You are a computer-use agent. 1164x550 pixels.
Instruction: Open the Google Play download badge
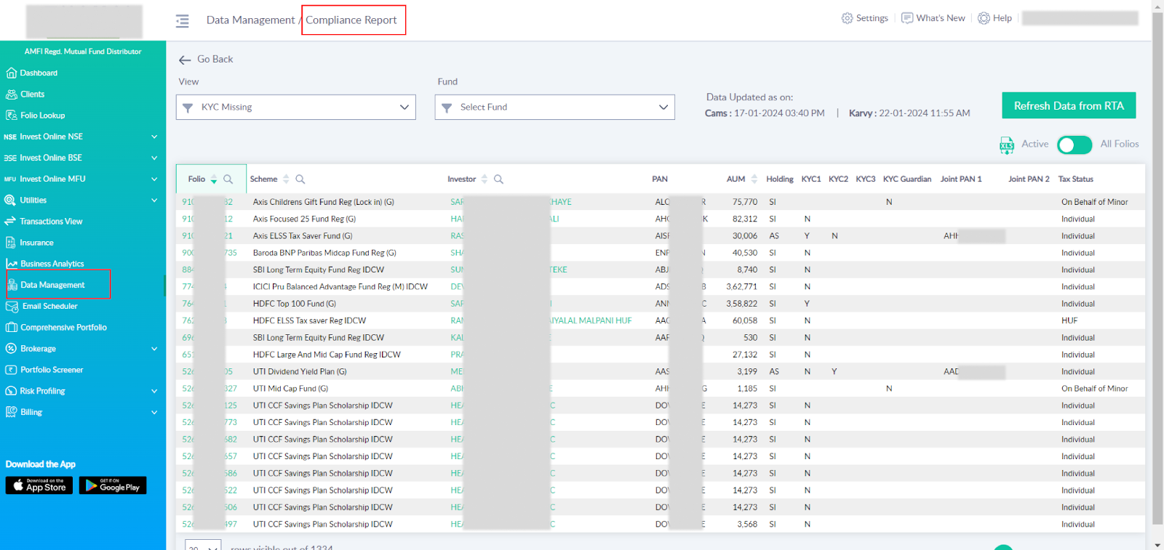(113, 485)
